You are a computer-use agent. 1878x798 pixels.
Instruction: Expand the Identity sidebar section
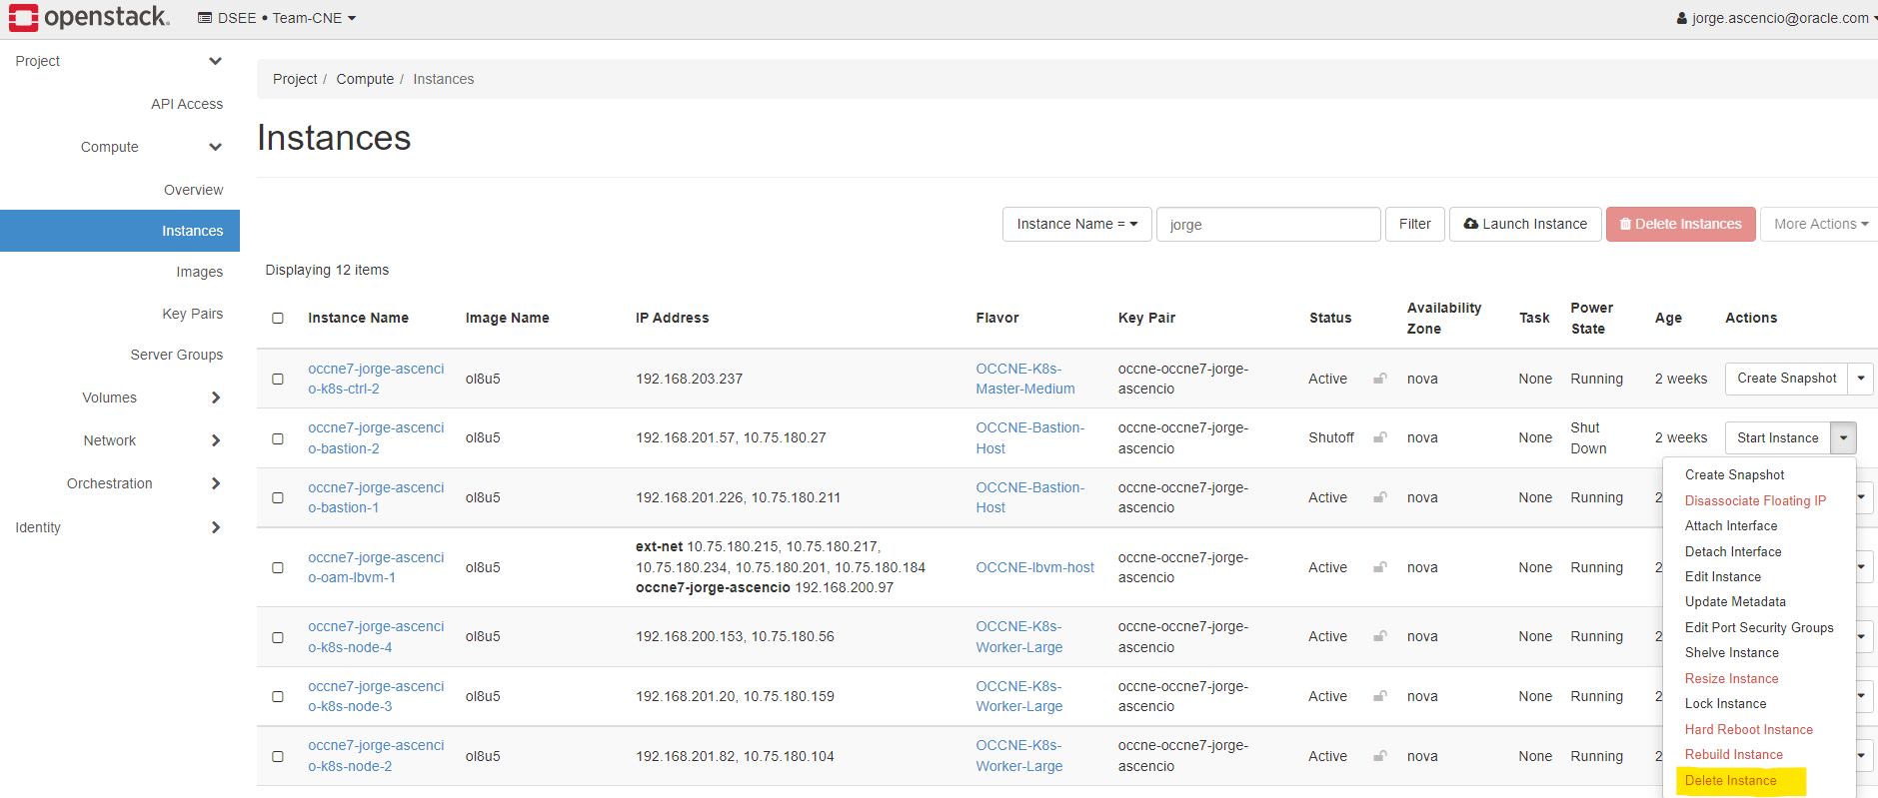pyautogui.click(x=216, y=527)
